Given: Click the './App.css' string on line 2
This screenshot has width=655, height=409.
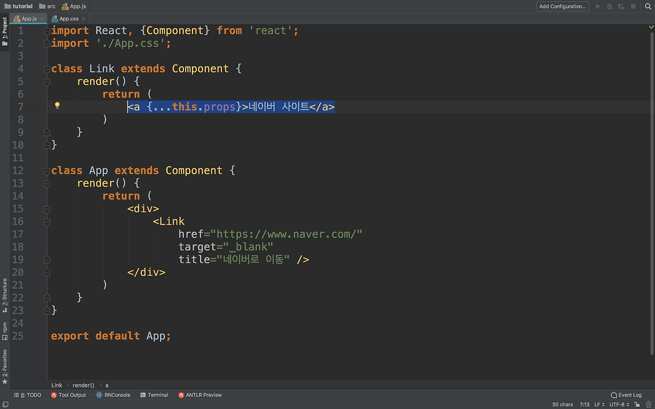Looking at the screenshot, I should (130, 43).
